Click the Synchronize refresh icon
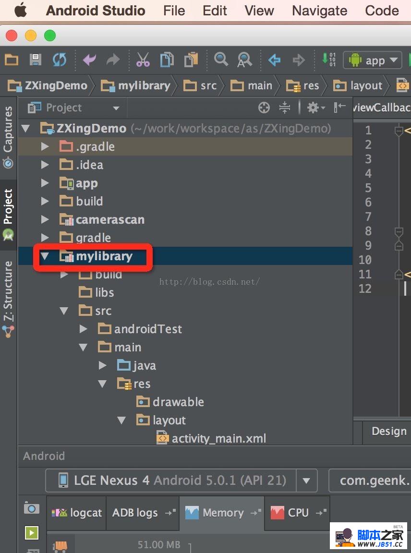Screen dimensions: 411x553 [x=59, y=60]
